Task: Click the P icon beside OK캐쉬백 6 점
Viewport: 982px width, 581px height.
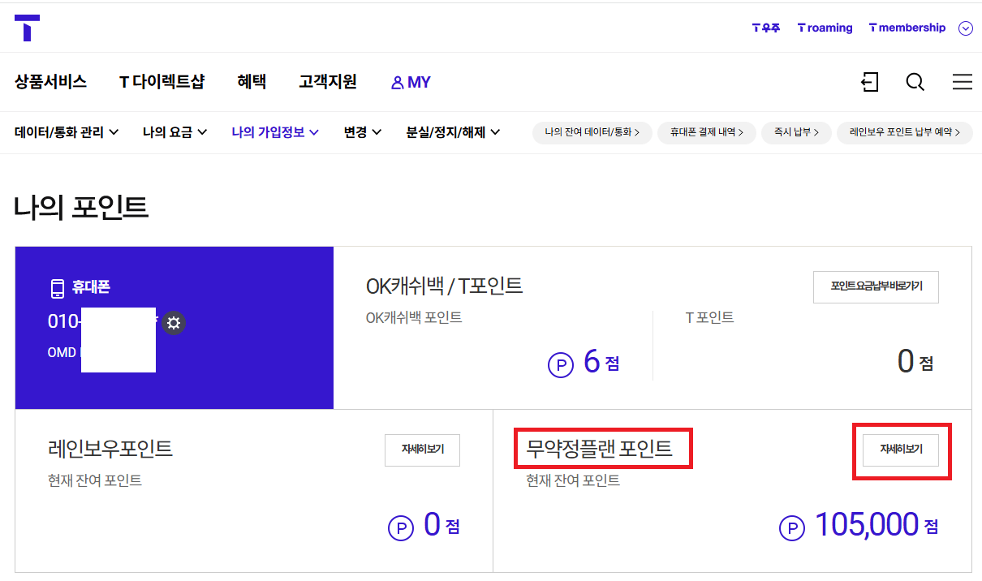Action: 561,365
